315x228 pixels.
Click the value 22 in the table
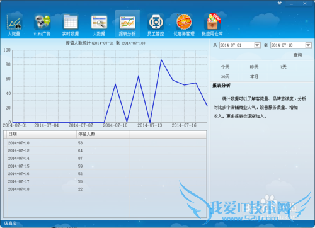[x=80, y=189]
